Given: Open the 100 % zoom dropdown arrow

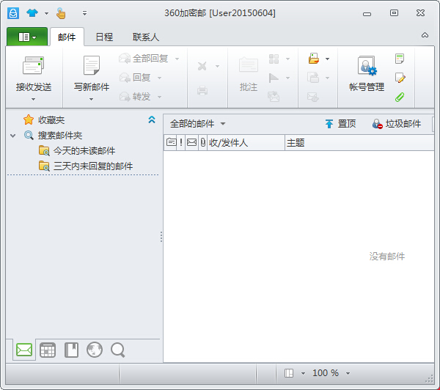Looking at the screenshot, I should click(x=348, y=373).
